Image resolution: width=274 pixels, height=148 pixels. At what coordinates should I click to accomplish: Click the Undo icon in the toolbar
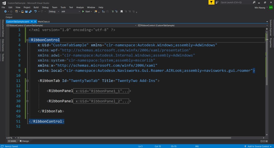pos(35,11)
